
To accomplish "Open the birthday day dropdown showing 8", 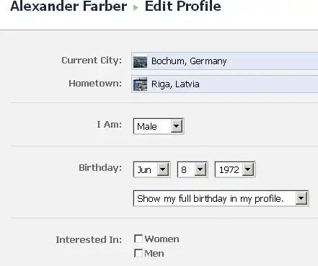I will pos(193,169).
